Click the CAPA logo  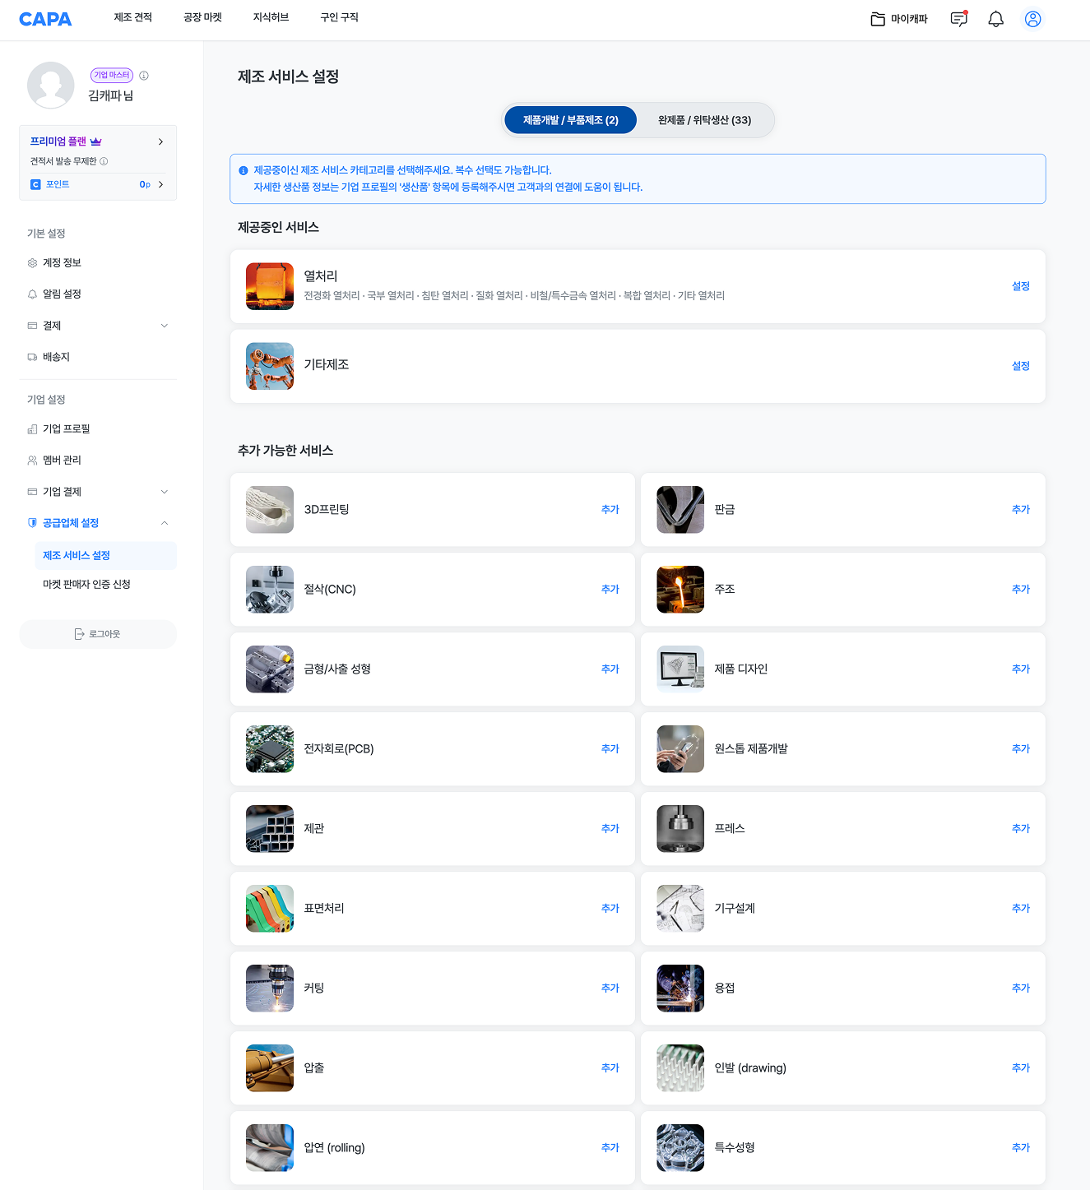click(45, 19)
